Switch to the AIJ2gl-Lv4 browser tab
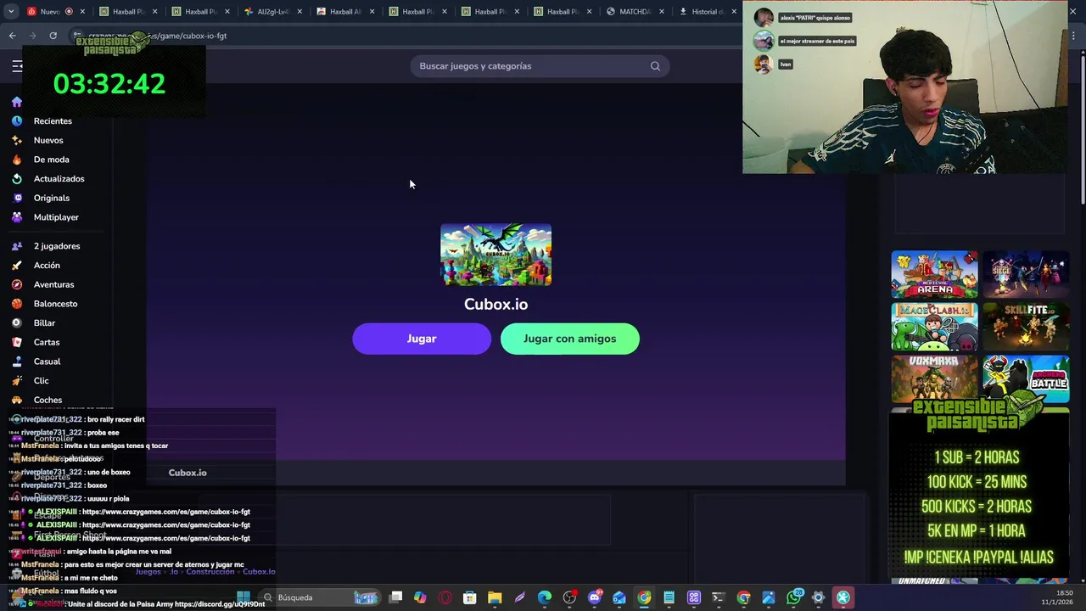 tap(272, 12)
